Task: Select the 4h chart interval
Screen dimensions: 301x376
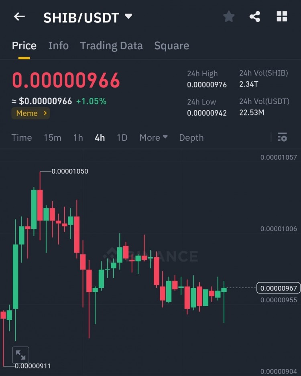Action: coord(100,137)
